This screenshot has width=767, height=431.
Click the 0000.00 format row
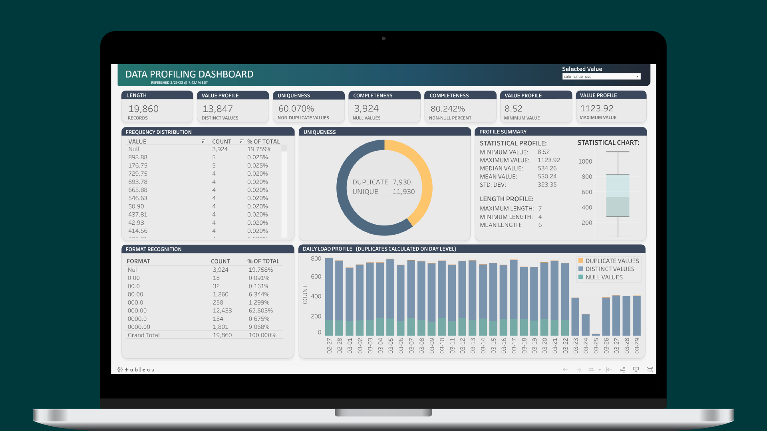click(x=205, y=327)
